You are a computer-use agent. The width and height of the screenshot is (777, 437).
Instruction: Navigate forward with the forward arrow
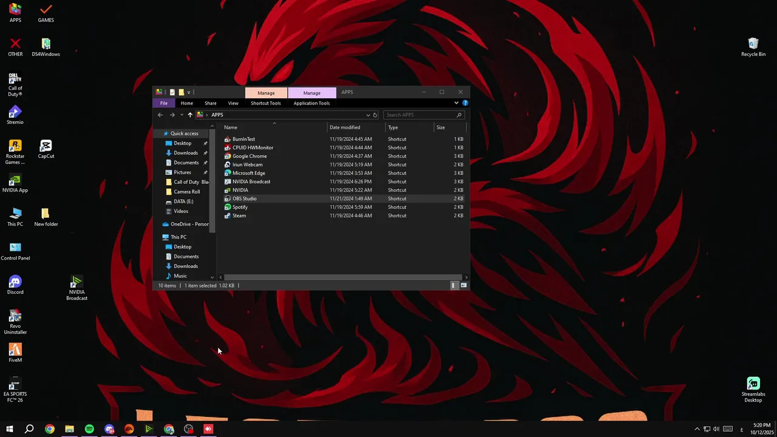[x=172, y=115]
